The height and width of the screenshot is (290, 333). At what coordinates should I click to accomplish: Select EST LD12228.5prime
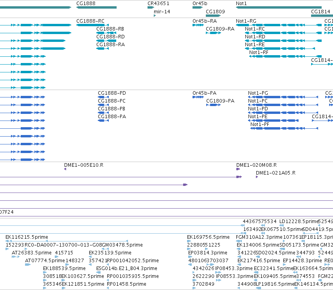(299, 222)
